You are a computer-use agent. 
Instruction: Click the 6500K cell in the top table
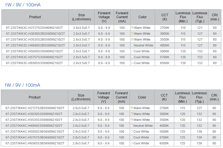coord(165,63)
